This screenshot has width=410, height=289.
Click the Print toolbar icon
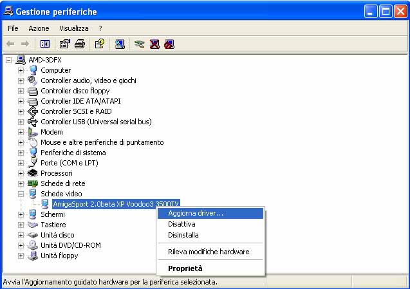tap(80, 44)
